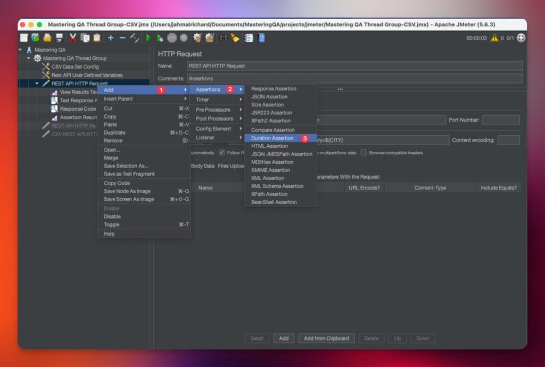Toggle Browser-compatible headers checkbox
Screen dimensions: 545x367
(364, 153)
